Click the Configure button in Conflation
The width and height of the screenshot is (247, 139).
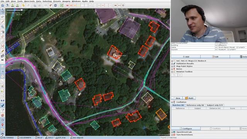coord(186,129)
